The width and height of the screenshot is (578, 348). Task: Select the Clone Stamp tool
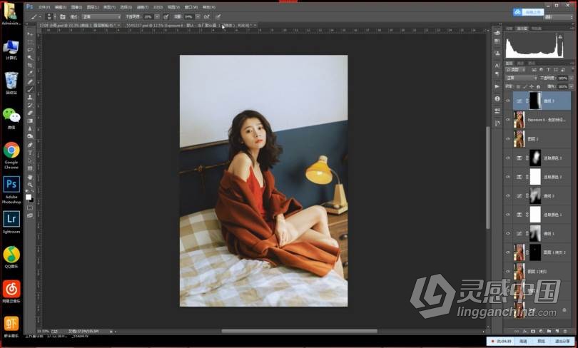[30, 97]
